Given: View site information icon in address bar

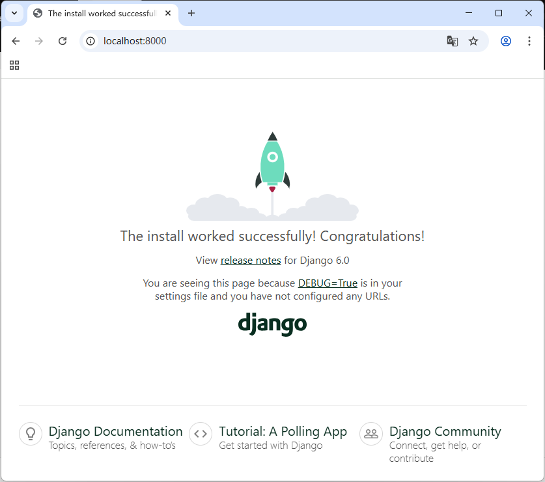Looking at the screenshot, I should pos(91,41).
